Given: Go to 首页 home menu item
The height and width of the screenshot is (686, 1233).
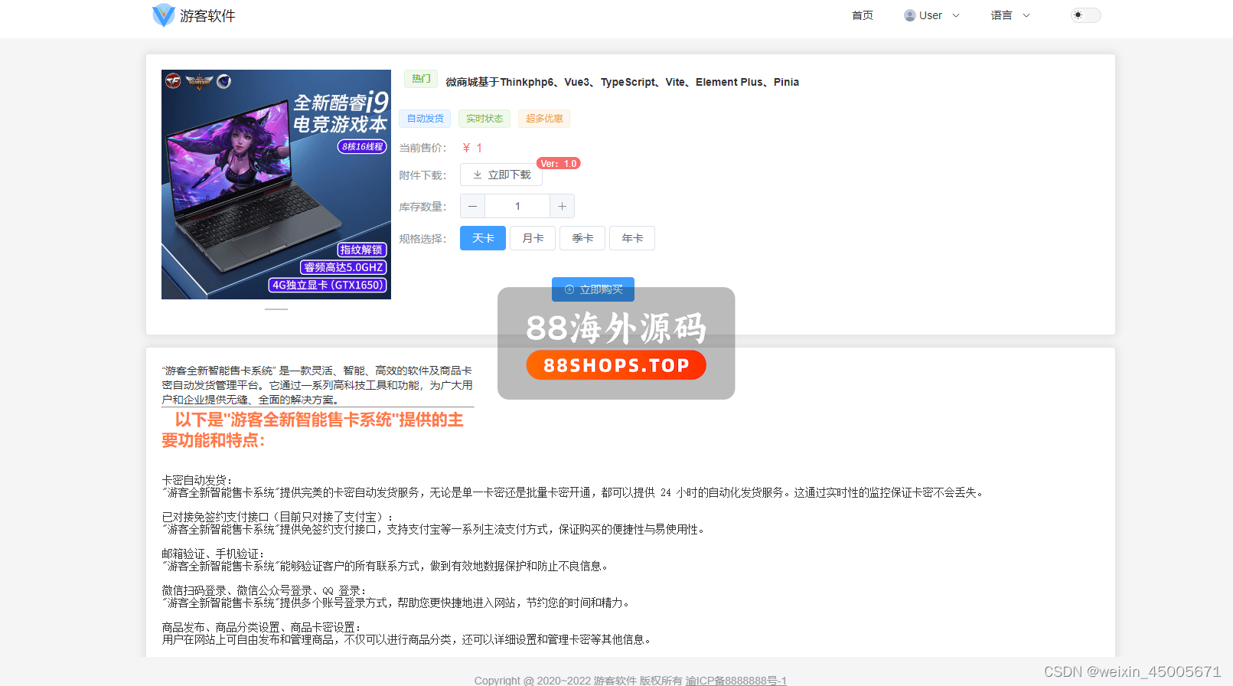Looking at the screenshot, I should click(862, 15).
